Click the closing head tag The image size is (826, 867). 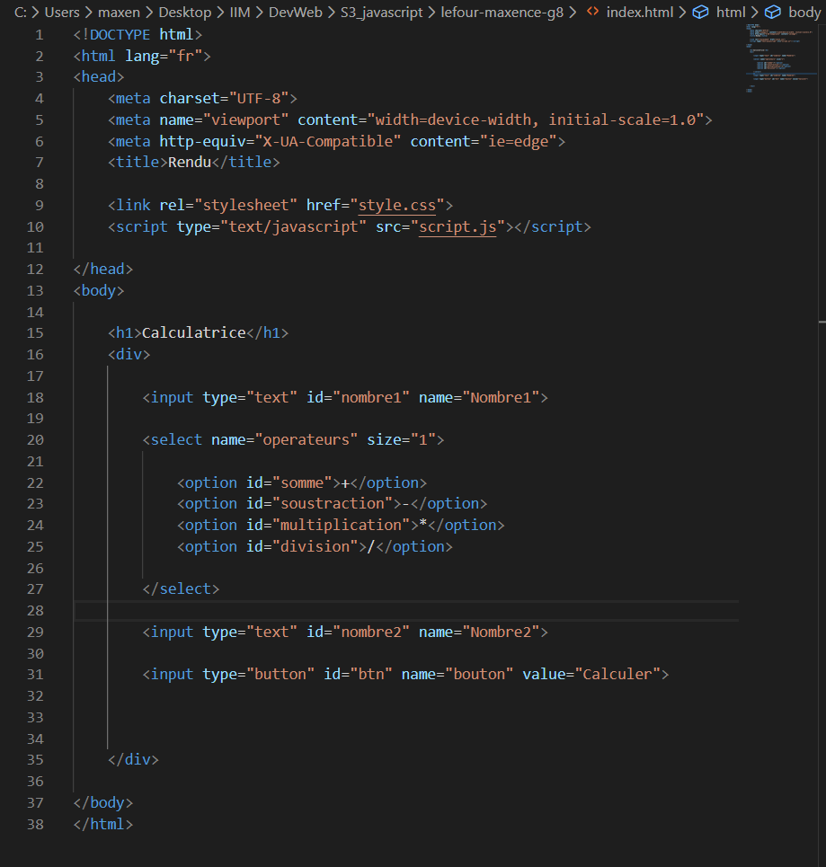click(x=102, y=270)
